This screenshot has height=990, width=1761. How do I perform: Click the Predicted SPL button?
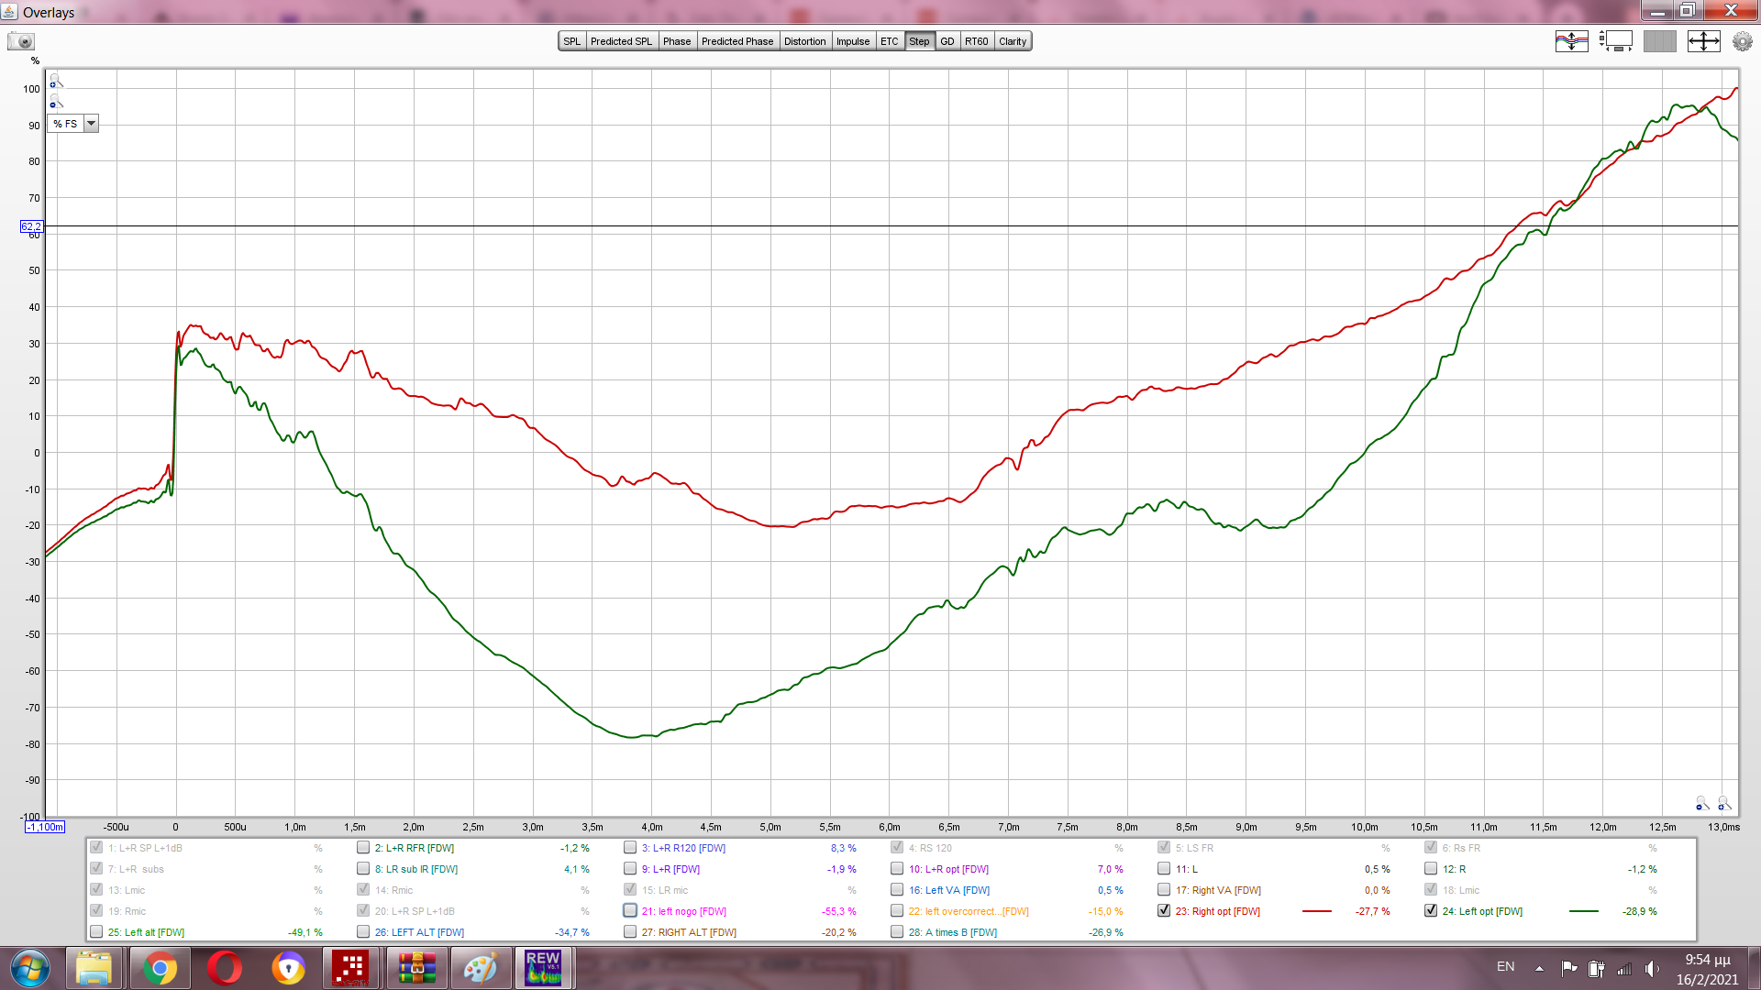point(621,41)
